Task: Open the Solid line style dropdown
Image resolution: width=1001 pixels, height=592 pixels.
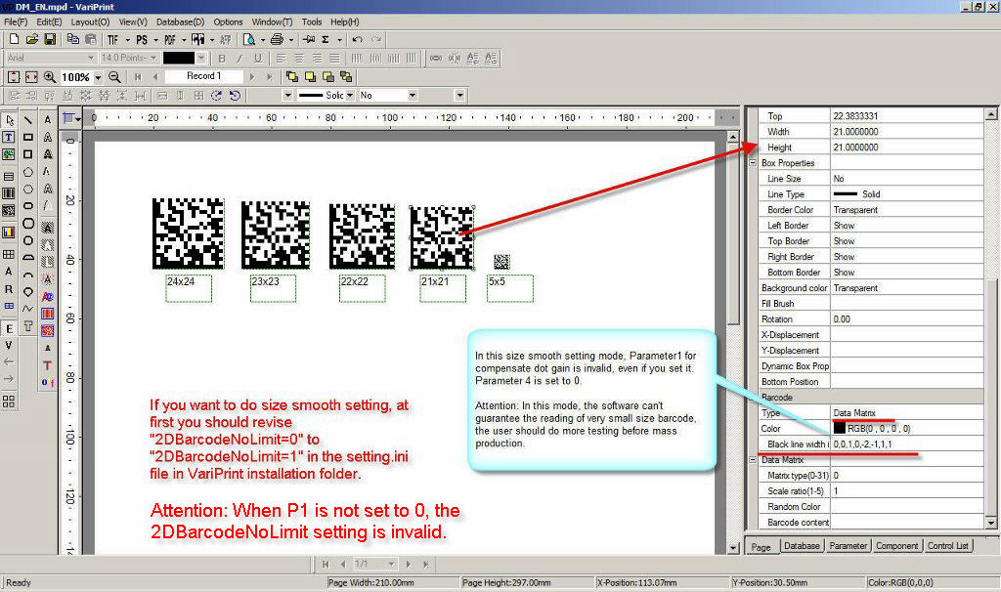Action: click(x=350, y=95)
